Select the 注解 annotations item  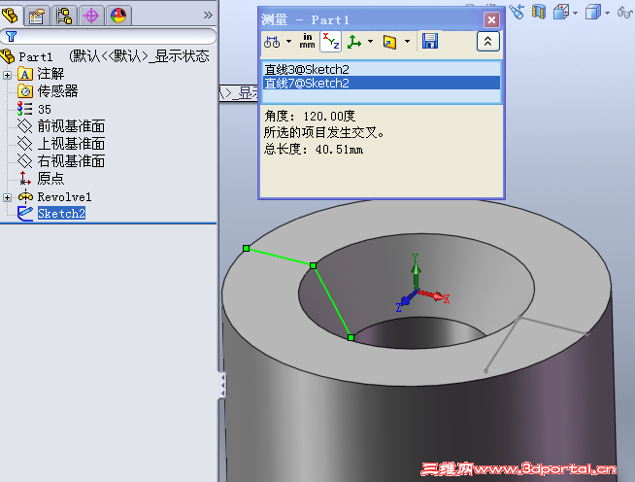click(x=50, y=74)
